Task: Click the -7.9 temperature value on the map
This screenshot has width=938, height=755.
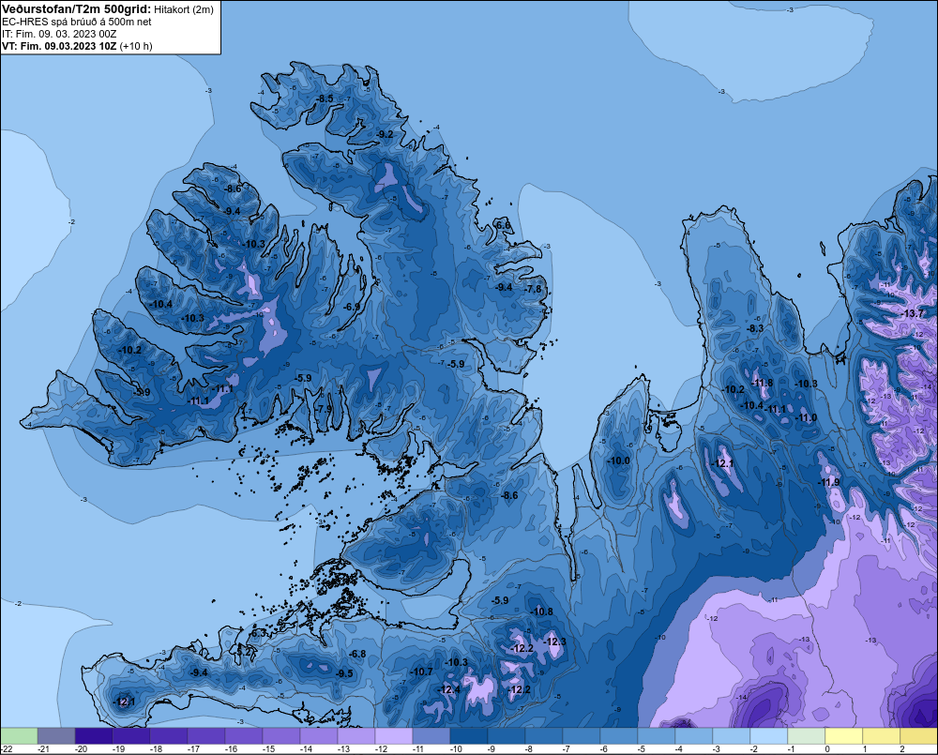Action: [x=324, y=409]
